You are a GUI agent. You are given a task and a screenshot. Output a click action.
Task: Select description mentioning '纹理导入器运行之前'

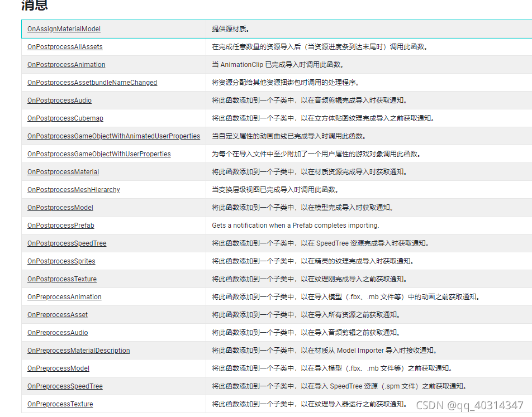click(310, 404)
